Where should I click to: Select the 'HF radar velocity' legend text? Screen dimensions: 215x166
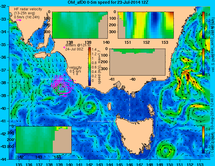pos(28,9)
